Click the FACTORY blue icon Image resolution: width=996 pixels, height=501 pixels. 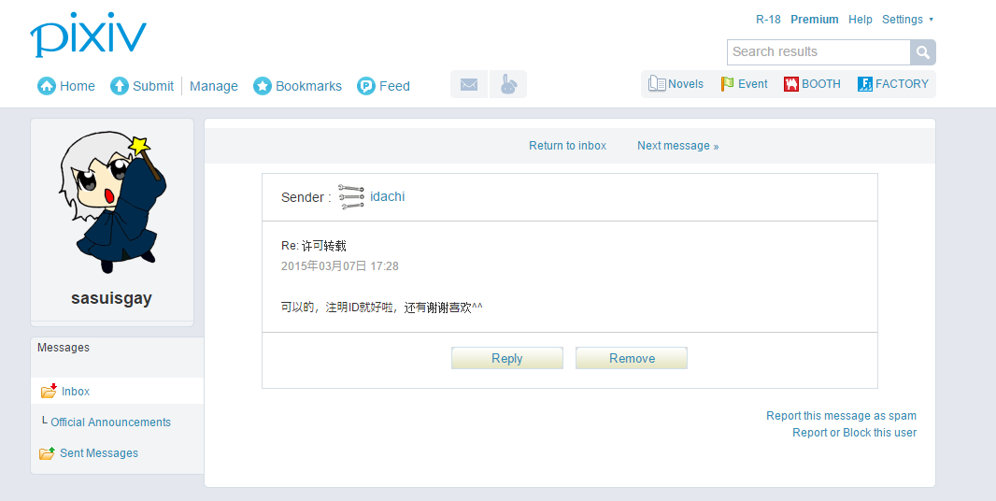pyautogui.click(x=864, y=84)
